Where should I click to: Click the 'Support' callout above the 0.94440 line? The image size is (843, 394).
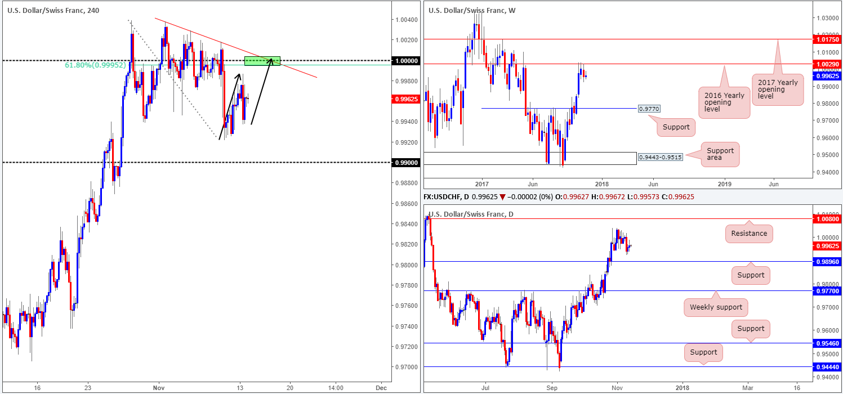pyautogui.click(x=704, y=352)
